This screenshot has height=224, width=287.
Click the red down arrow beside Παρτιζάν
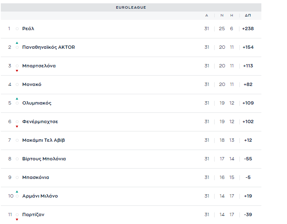pyautogui.click(x=17, y=219)
